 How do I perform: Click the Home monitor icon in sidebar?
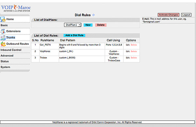click(x=3, y=19)
